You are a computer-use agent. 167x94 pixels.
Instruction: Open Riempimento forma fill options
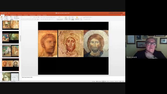[88, 17]
